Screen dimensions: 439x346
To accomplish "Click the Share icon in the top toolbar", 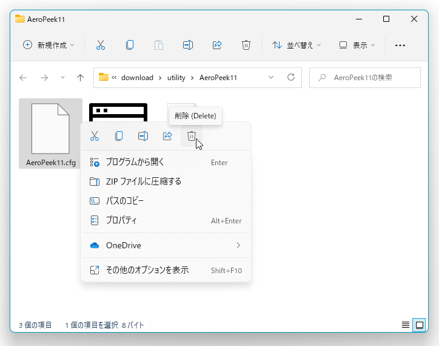I will click(x=217, y=45).
